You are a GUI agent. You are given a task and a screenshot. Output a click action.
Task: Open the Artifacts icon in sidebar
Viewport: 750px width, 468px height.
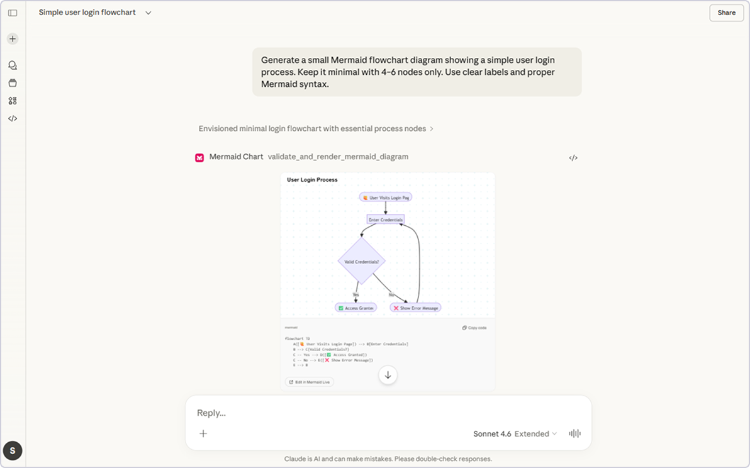[13, 101]
